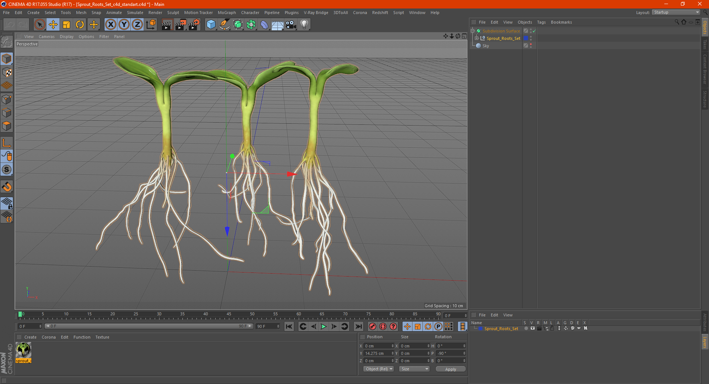Viewport: 709px width, 384px height.
Task: Open the Simulate menu
Action: (x=135, y=13)
